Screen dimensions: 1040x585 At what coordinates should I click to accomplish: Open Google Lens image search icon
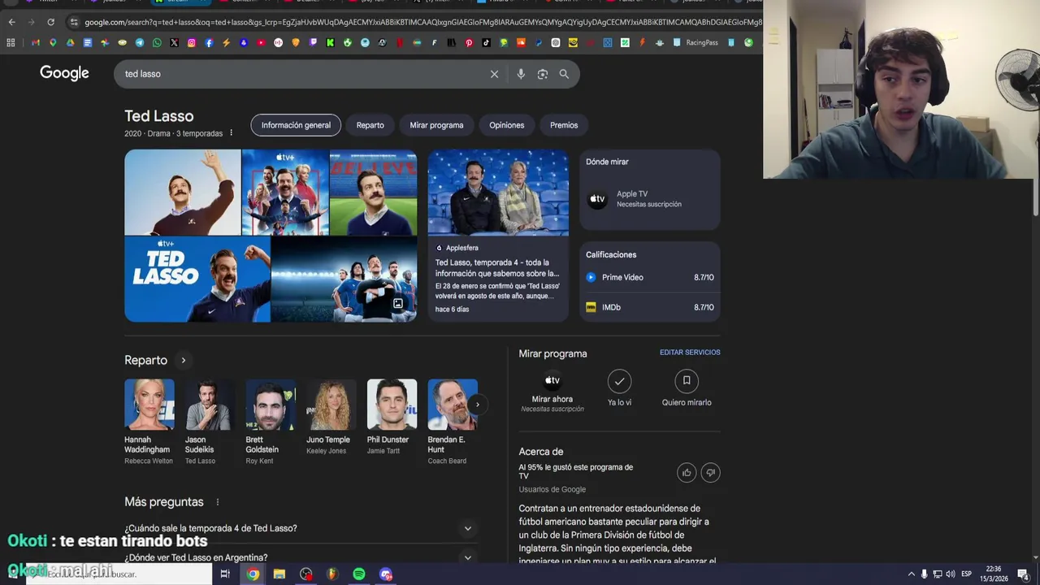coord(543,74)
